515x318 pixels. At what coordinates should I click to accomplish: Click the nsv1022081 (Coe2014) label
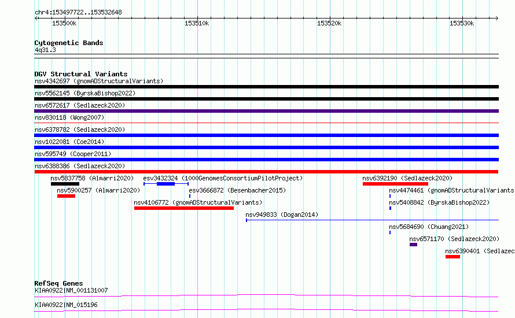tap(69, 142)
